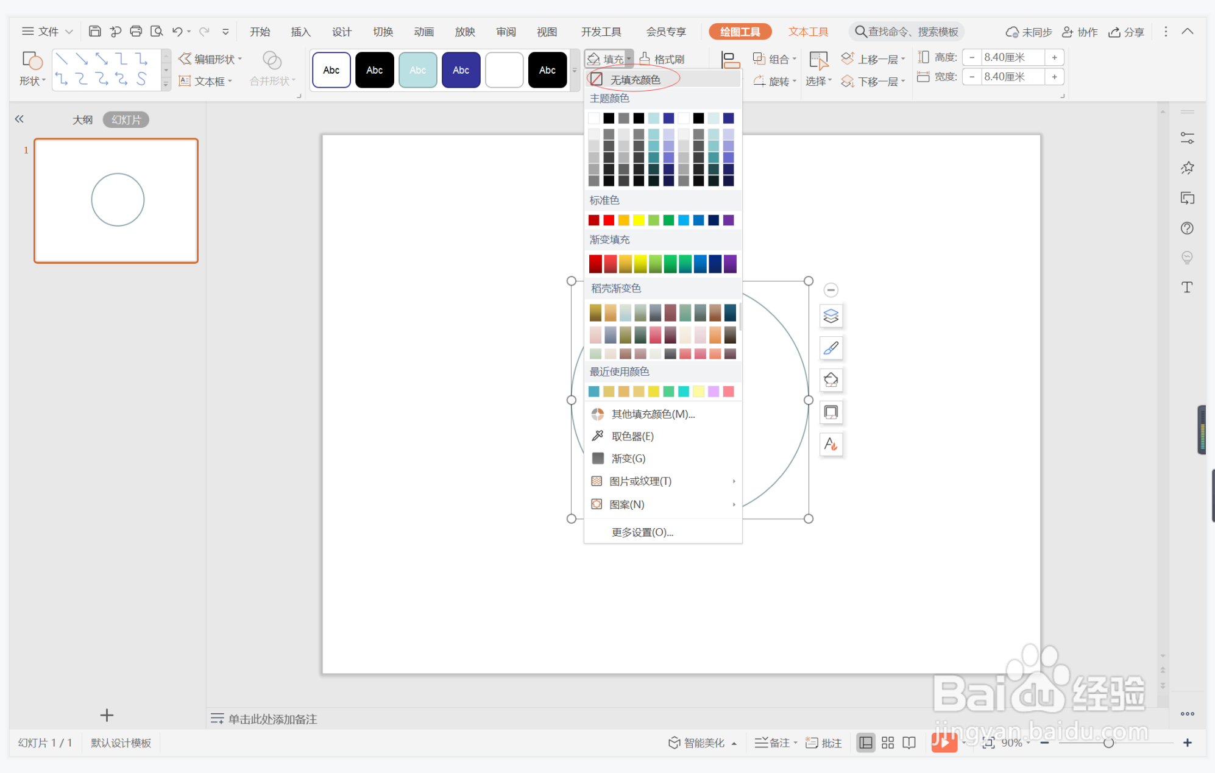Viewport: 1215px width, 773px height.
Task: Switch to reading view icon
Action: (x=909, y=743)
